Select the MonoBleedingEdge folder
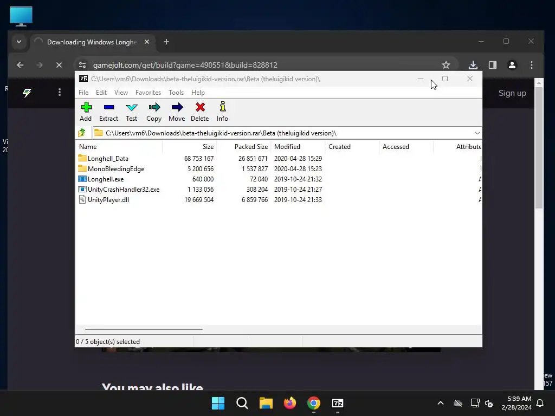Image resolution: width=555 pixels, height=416 pixels. (116, 169)
